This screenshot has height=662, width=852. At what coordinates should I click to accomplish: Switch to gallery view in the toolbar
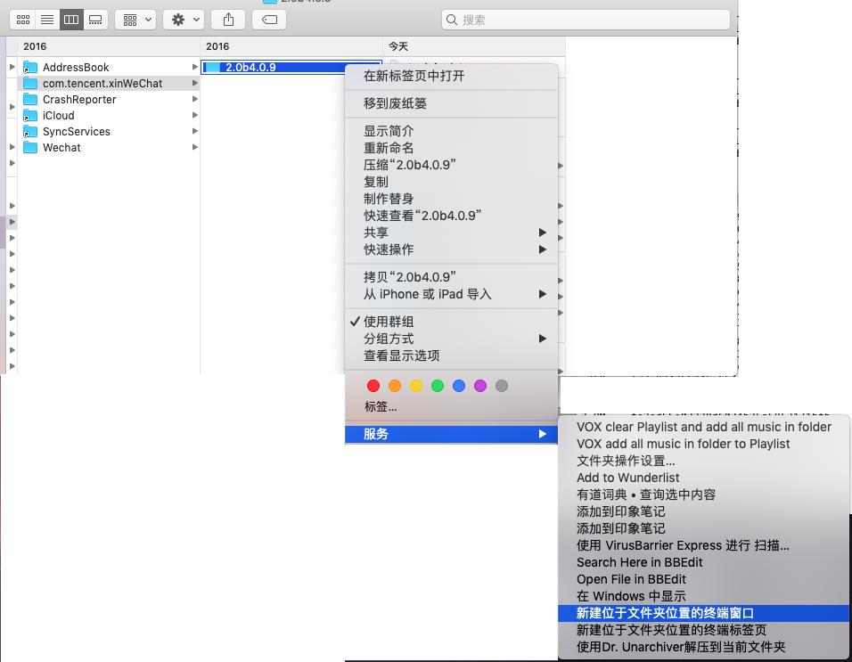[x=95, y=19]
